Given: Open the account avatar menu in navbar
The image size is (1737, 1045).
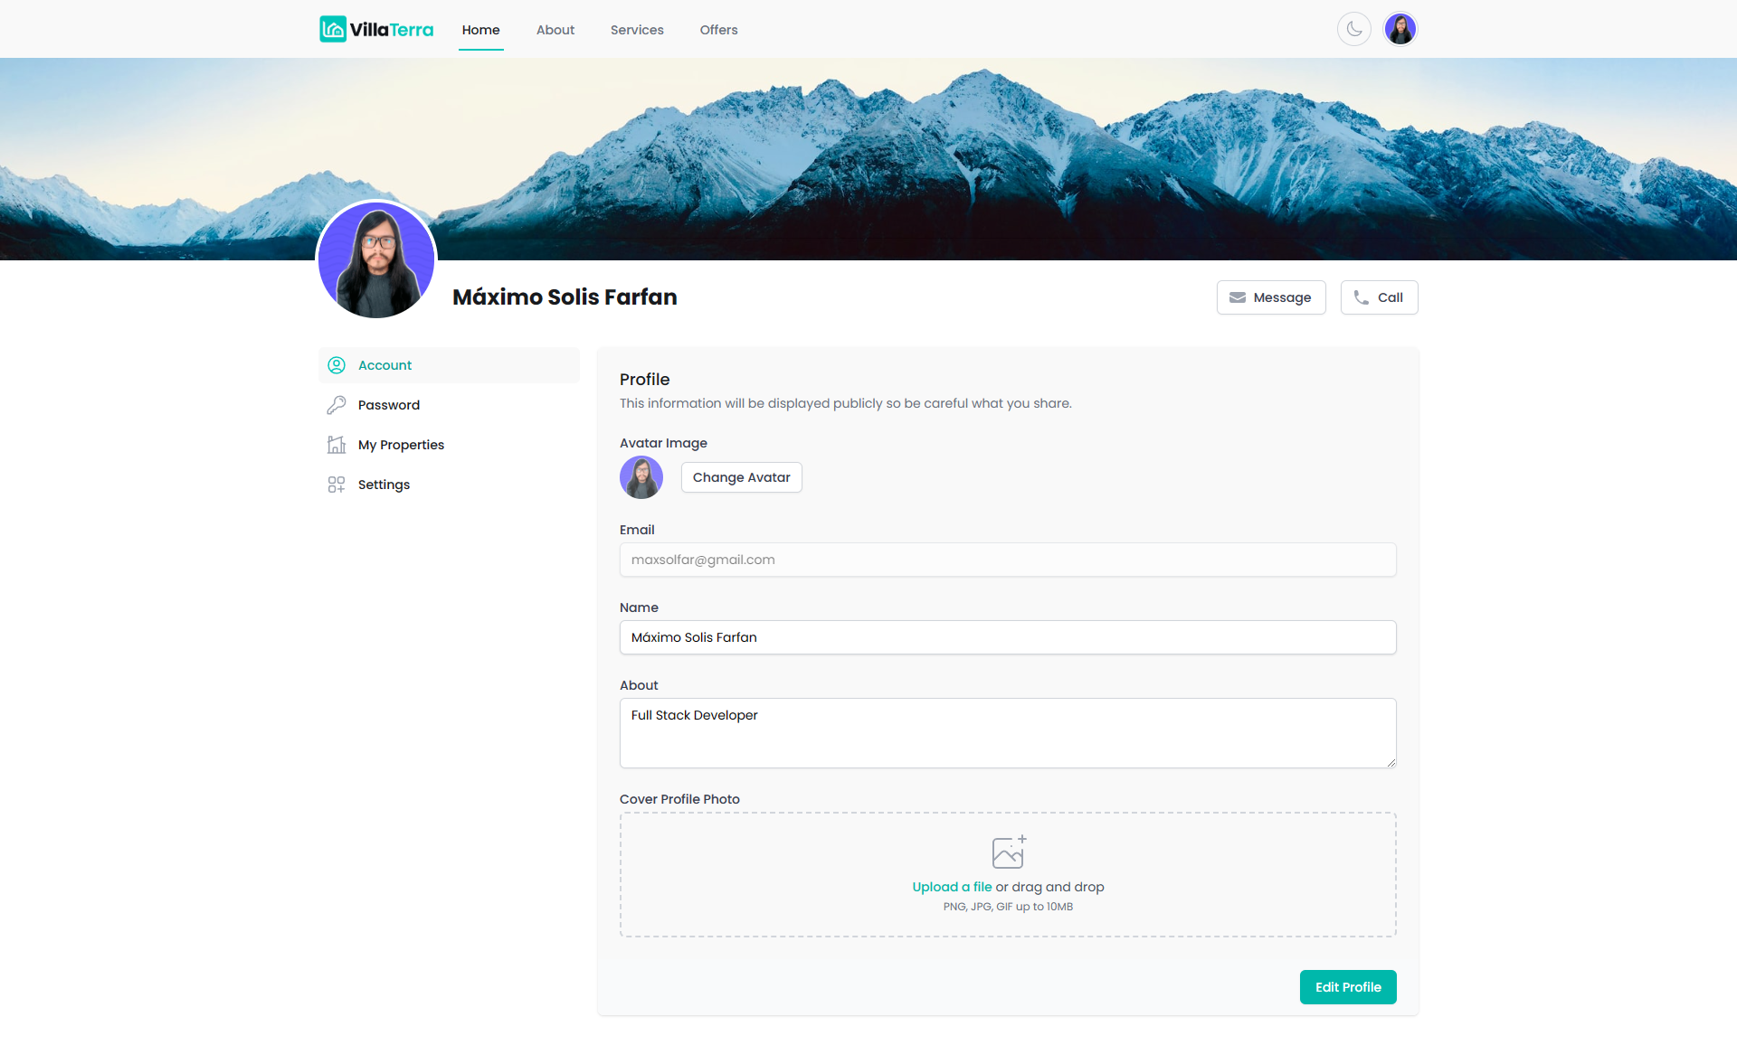Looking at the screenshot, I should [x=1400, y=28].
